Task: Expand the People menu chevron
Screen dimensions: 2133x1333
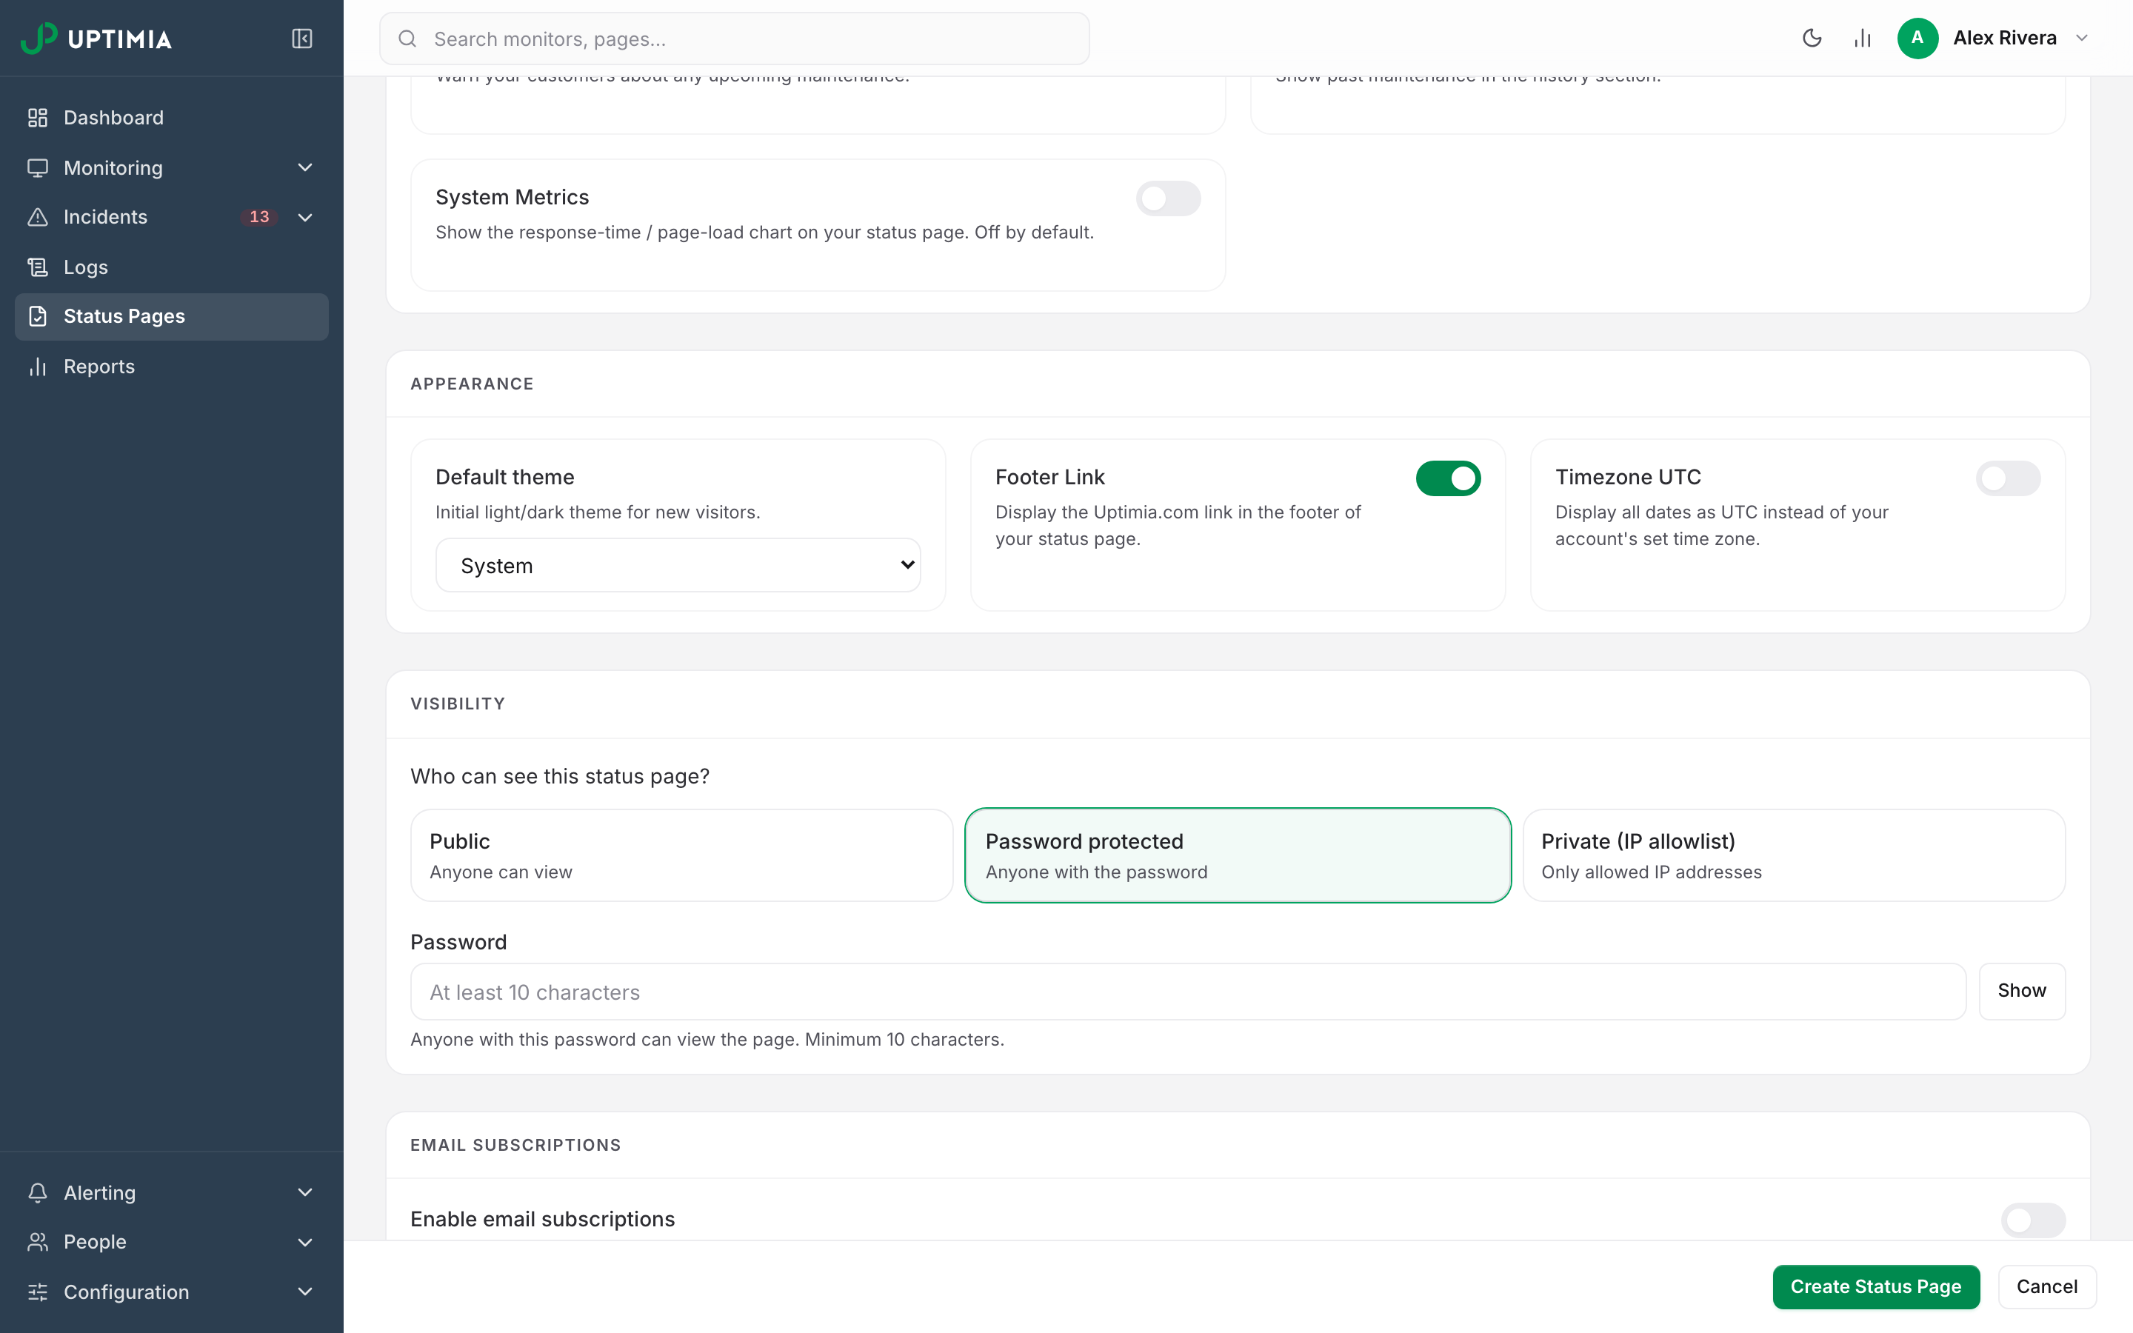Action: [x=305, y=1242]
